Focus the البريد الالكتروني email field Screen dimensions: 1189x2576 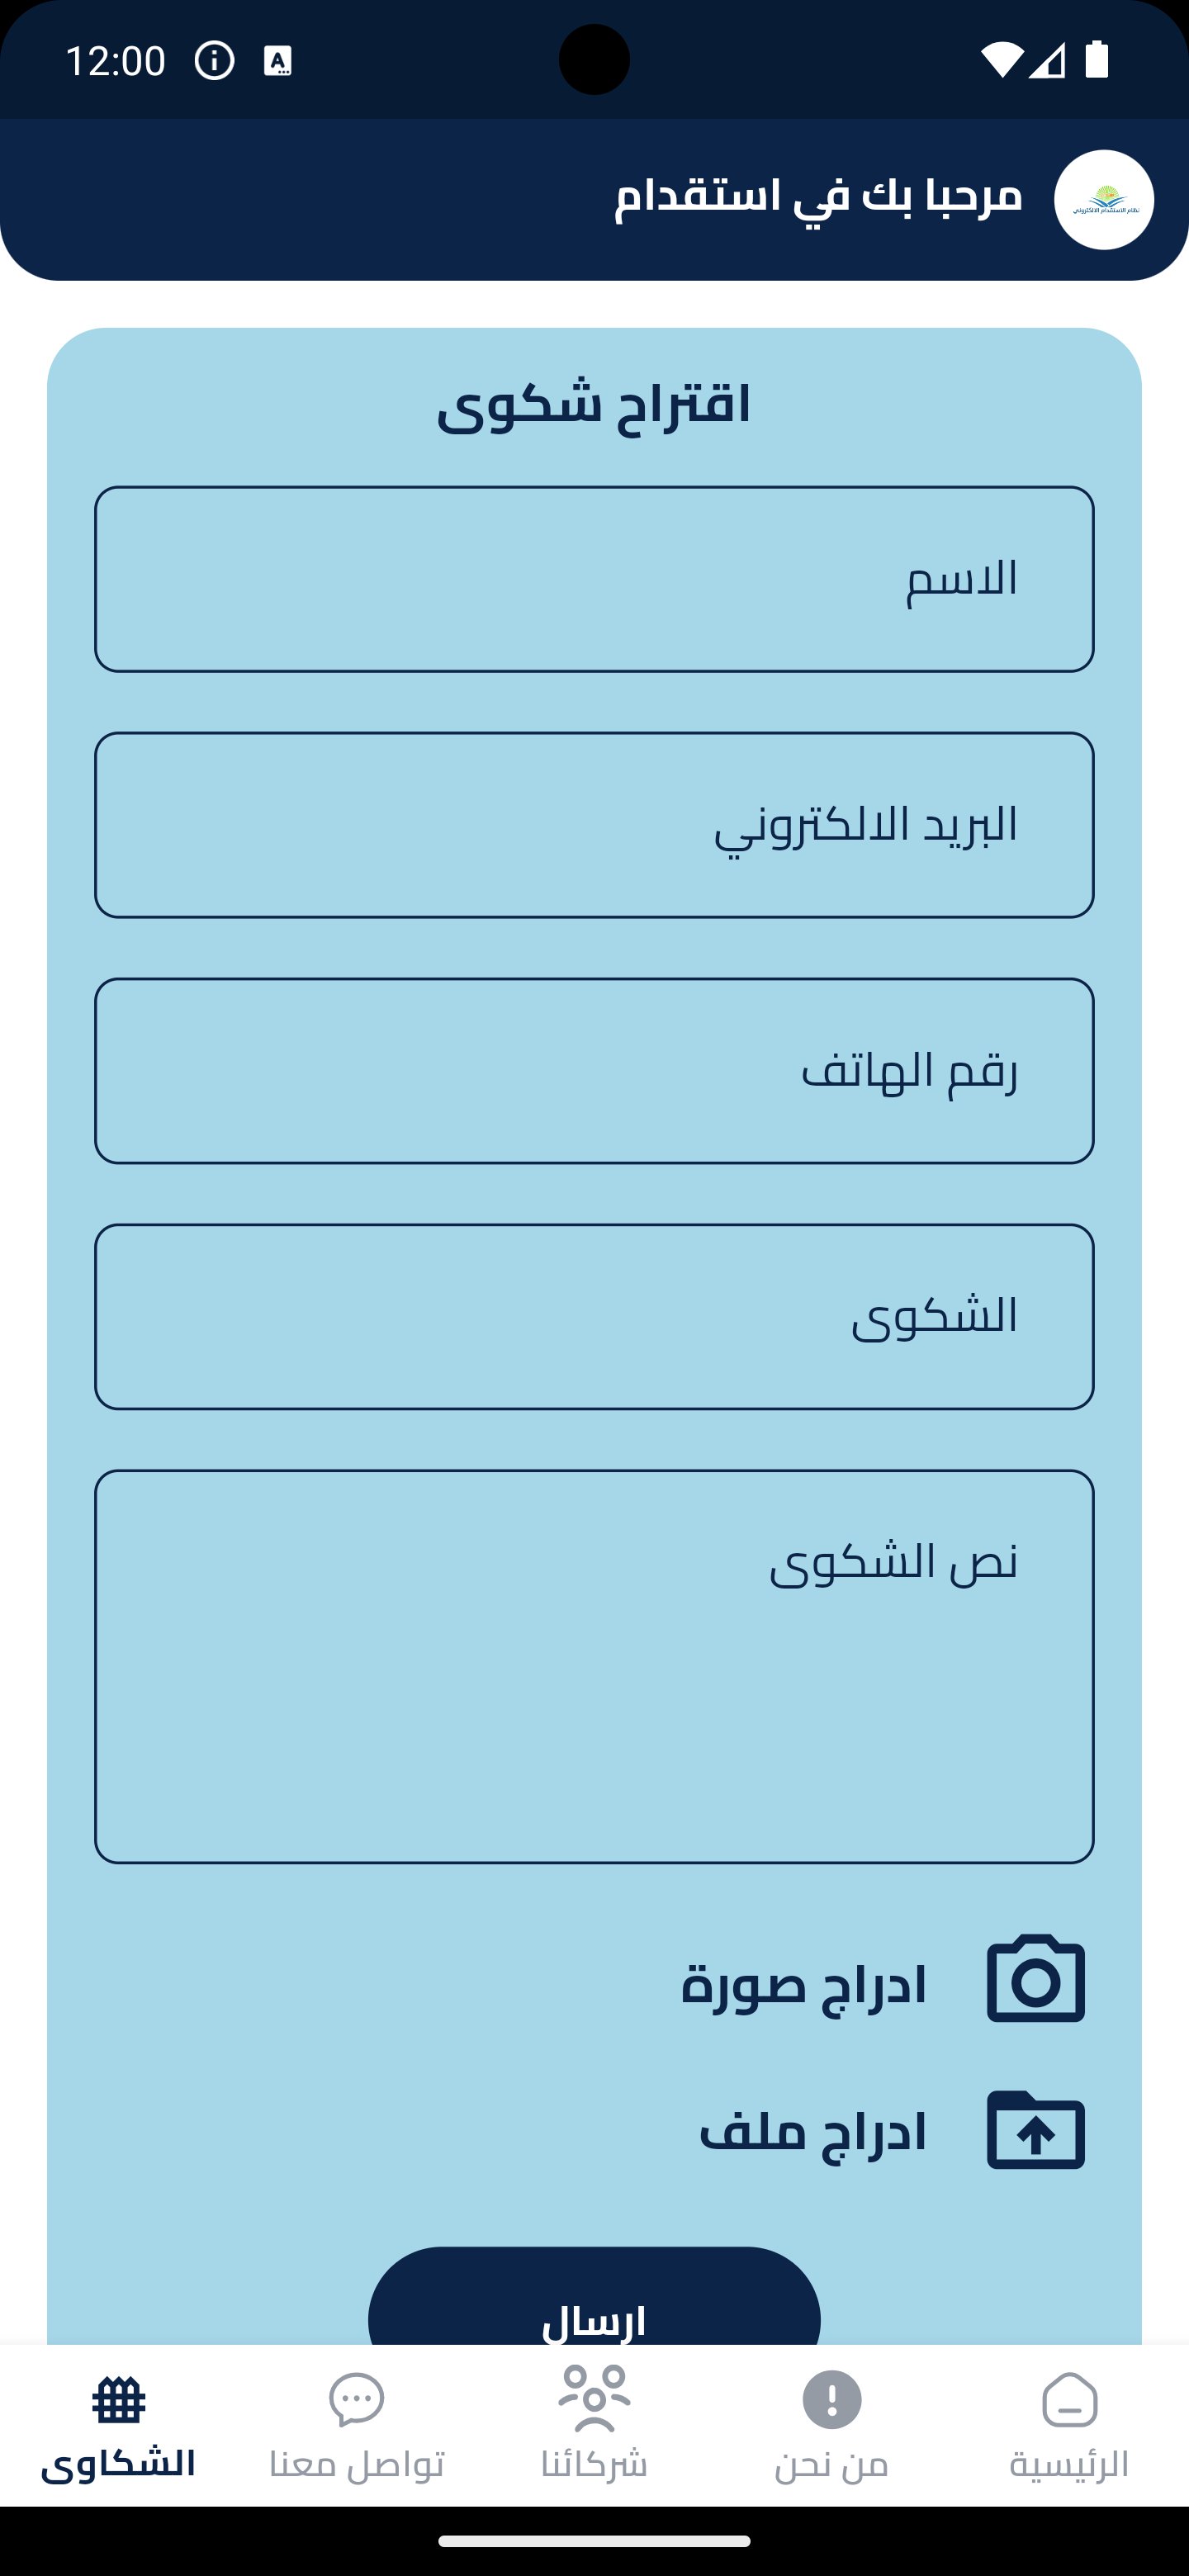tap(594, 825)
